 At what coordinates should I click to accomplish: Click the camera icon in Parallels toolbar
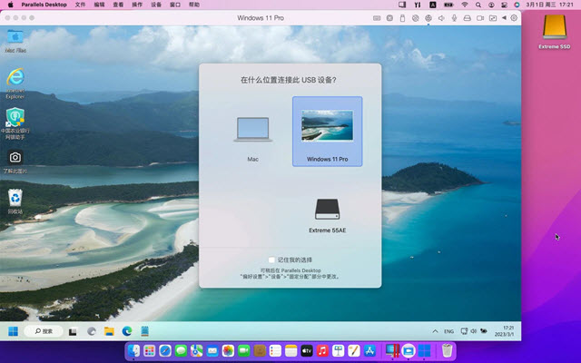coord(480,18)
